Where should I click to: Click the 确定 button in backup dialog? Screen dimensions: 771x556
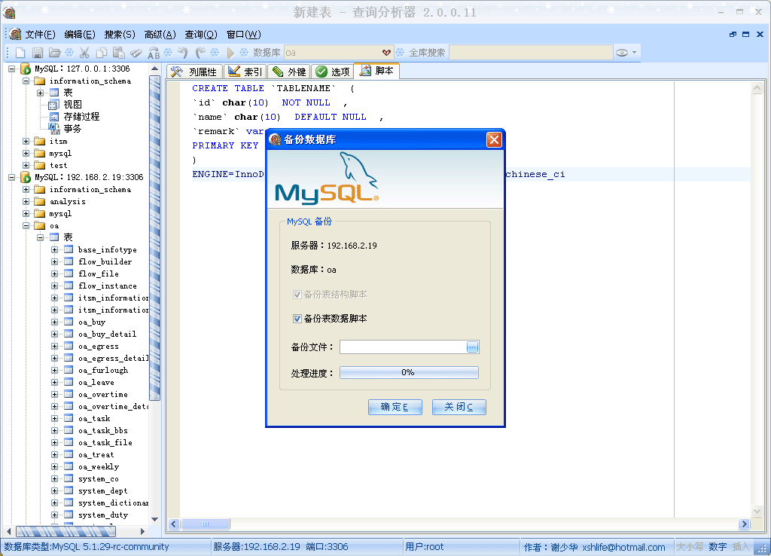395,407
